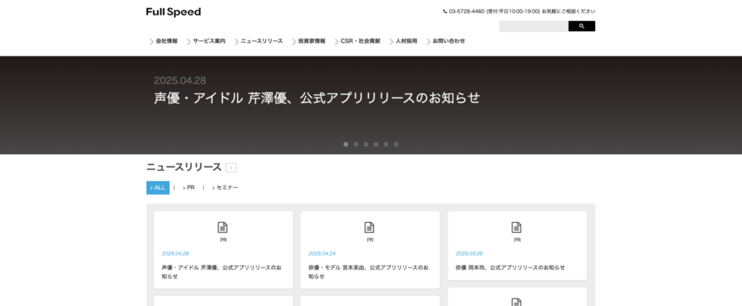Click the chevron before 人材採用
The image size is (742, 306).
tap(391, 41)
